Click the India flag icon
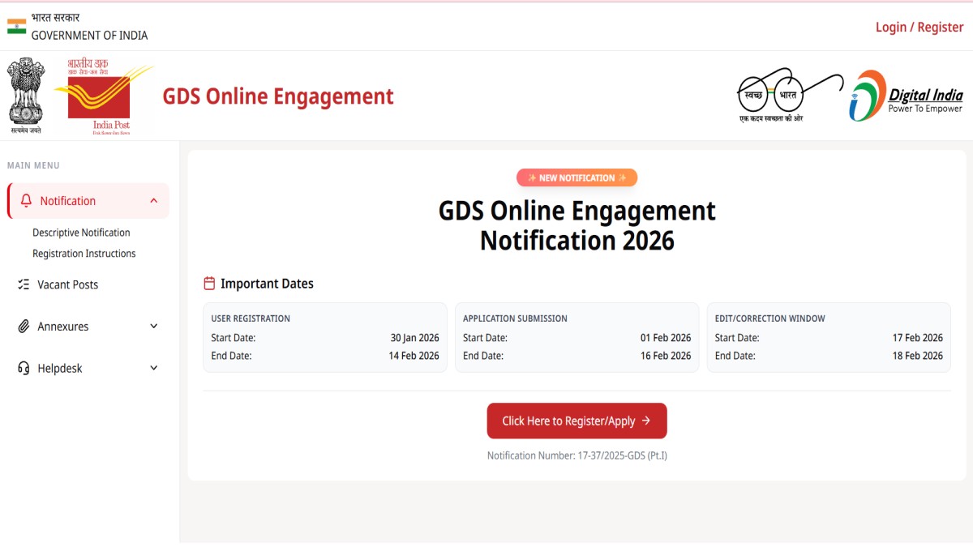 (16, 26)
